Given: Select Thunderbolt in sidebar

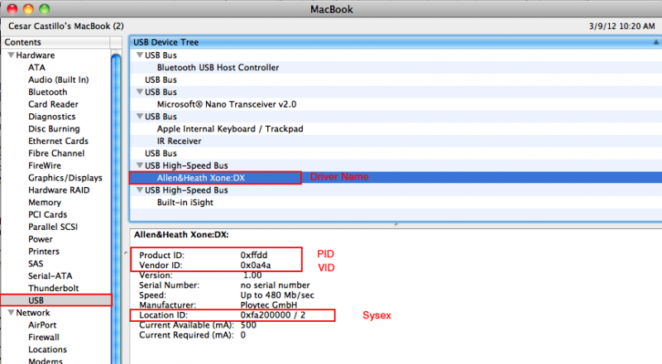Looking at the screenshot, I should [x=54, y=288].
